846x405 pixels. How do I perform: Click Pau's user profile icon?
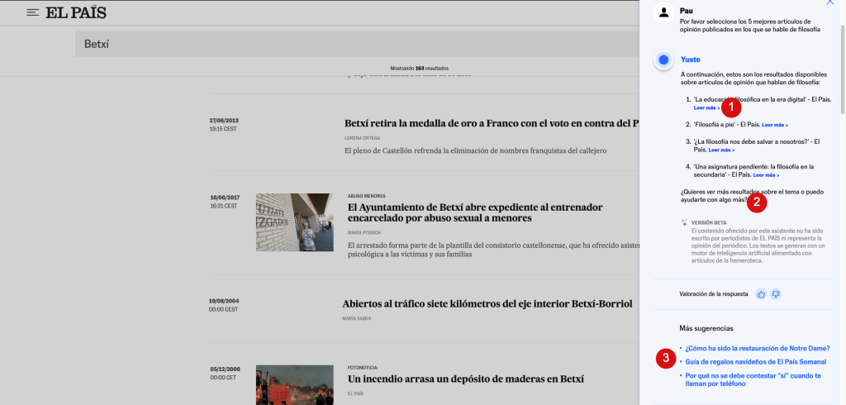(663, 12)
